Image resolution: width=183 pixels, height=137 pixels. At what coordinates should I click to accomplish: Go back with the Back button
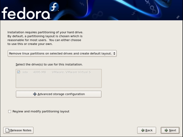click(x=147, y=130)
